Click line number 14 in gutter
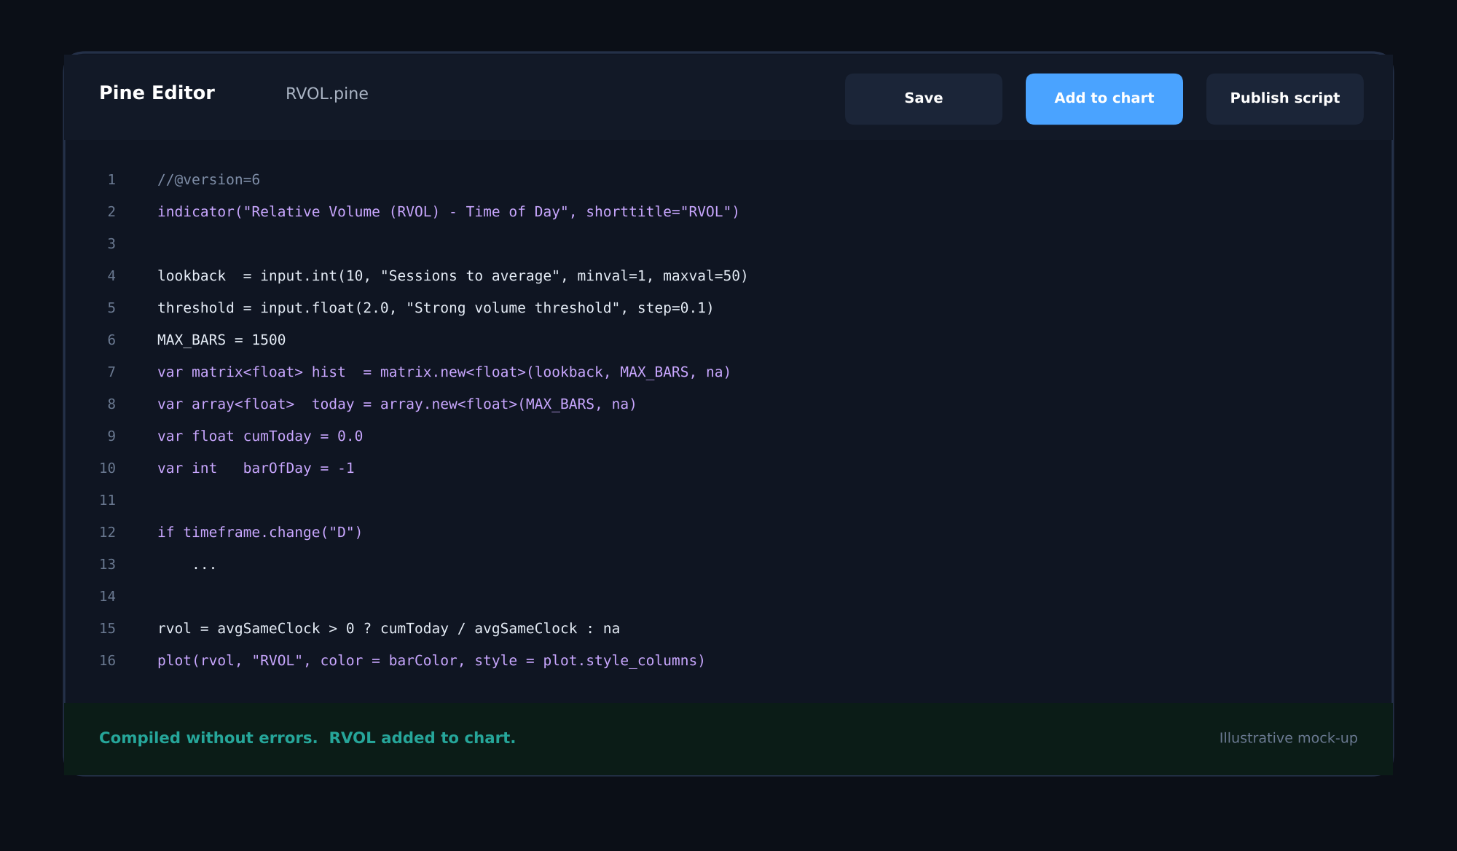Image resolution: width=1457 pixels, height=851 pixels. (x=107, y=596)
